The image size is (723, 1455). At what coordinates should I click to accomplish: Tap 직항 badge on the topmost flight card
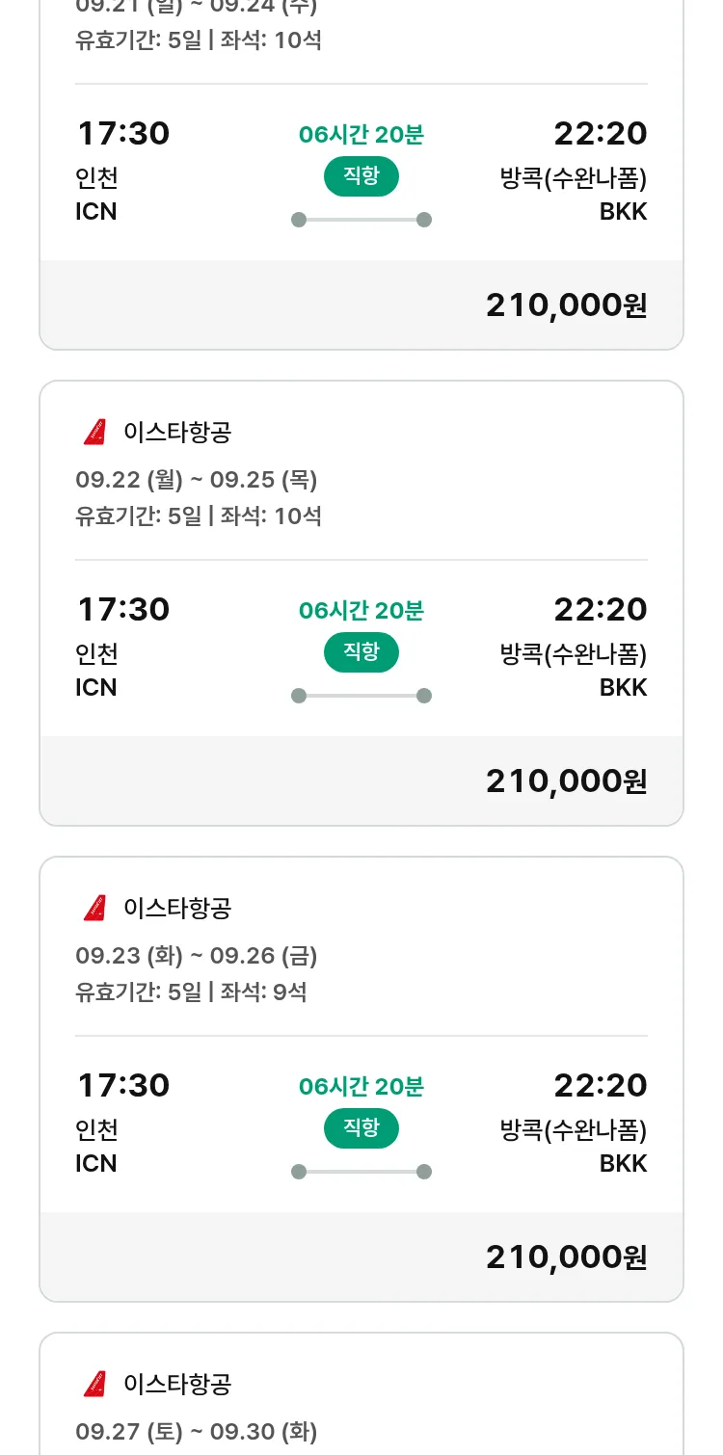click(361, 176)
